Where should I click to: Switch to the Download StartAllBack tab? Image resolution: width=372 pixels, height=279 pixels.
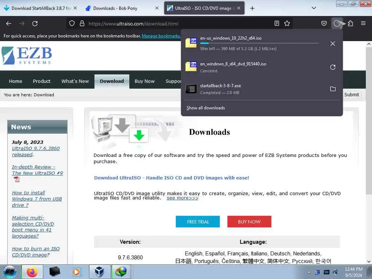(x=41, y=8)
